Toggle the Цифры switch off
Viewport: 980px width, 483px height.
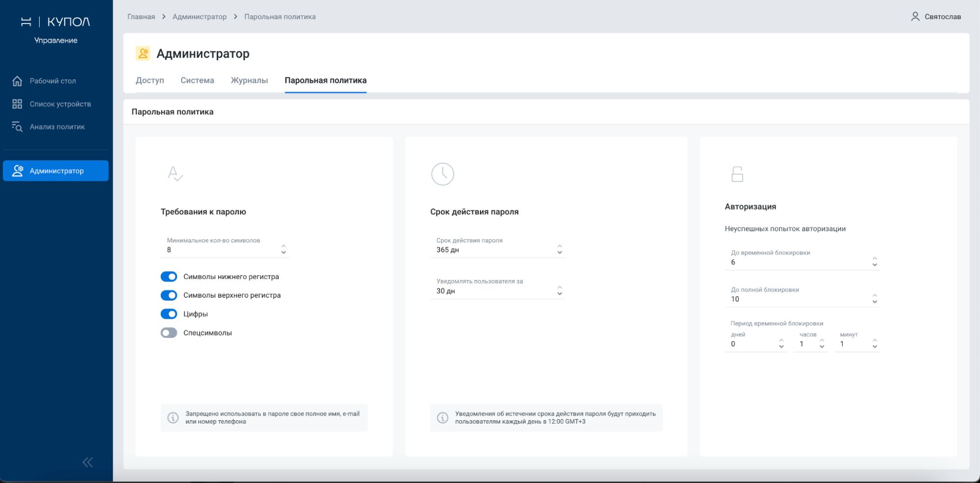point(169,314)
